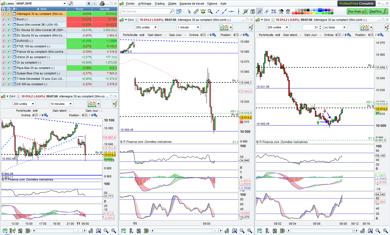Image resolution: width=390 pixels, height=235 pixels.
Task: Click search magnifier in Recherche field
Action: (x=172, y=11)
